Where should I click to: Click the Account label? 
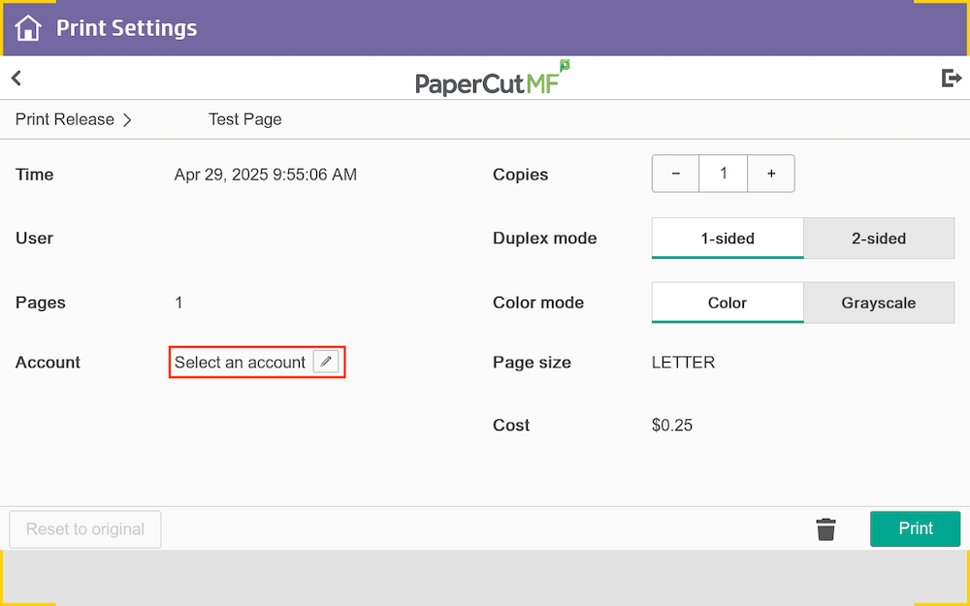pyautogui.click(x=48, y=363)
